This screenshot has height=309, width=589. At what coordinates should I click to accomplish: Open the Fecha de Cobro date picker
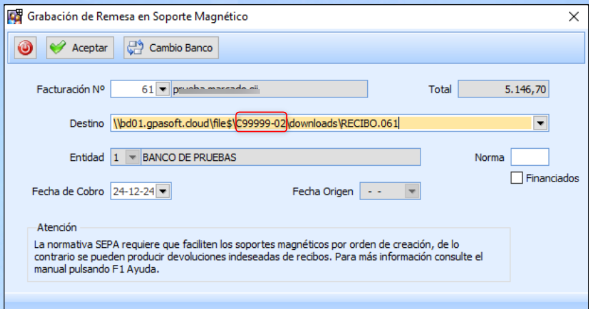(164, 192)
